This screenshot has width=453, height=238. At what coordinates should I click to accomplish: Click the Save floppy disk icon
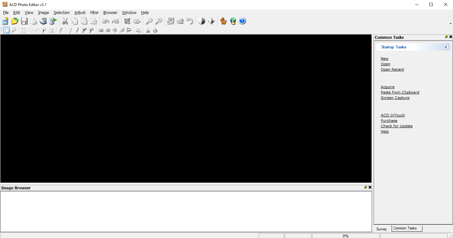click(x=24, y=21)
